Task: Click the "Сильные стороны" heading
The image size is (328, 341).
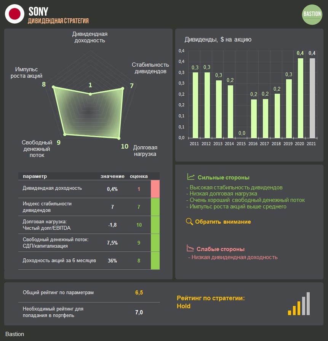Action: (x=224, y=178)
